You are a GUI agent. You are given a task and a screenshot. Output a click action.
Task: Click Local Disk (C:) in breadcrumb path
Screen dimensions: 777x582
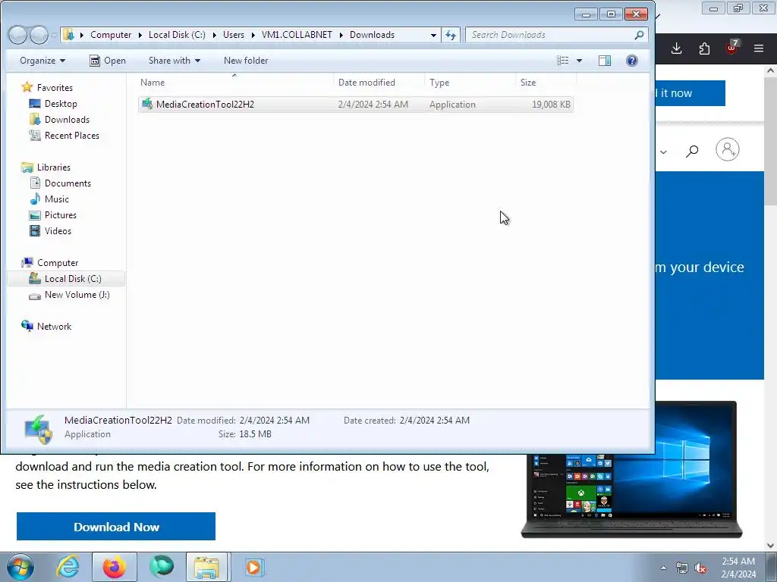coord(177,35)
